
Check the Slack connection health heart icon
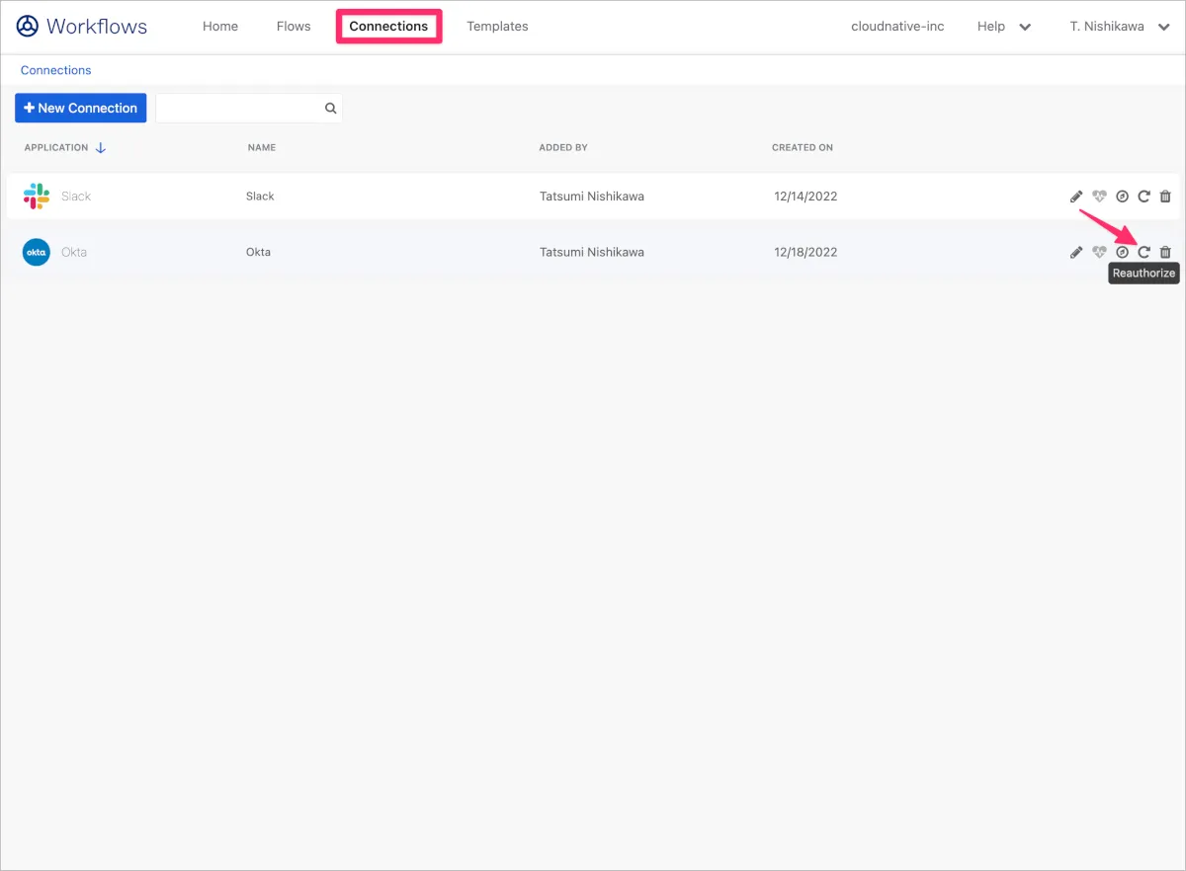coord(1099,197)
